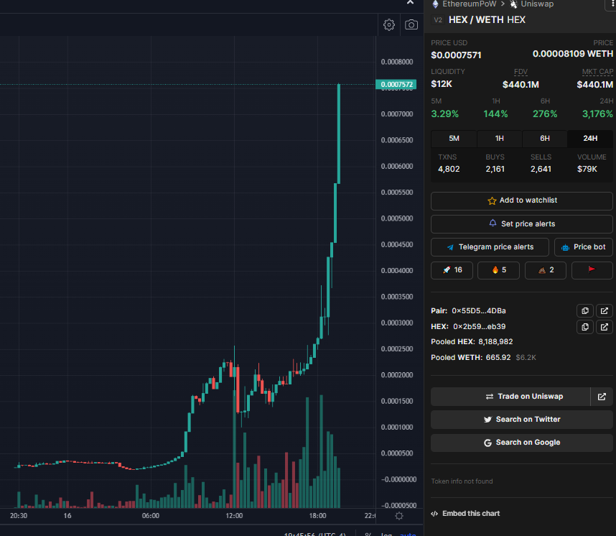Click pooled WETH dollar value $6.2K

[526, 358]
